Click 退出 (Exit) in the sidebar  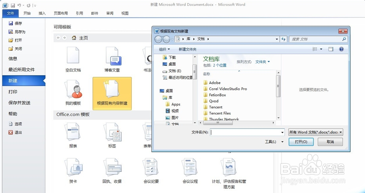15,132
